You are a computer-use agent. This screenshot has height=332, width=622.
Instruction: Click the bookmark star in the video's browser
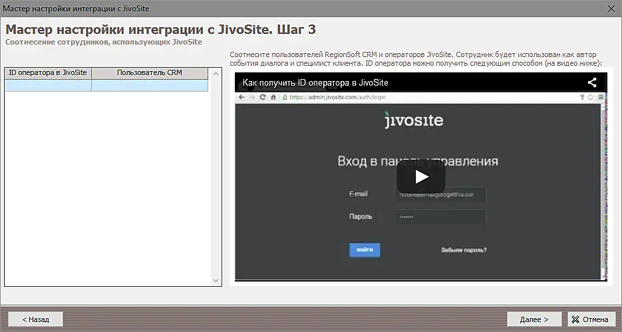591,97
